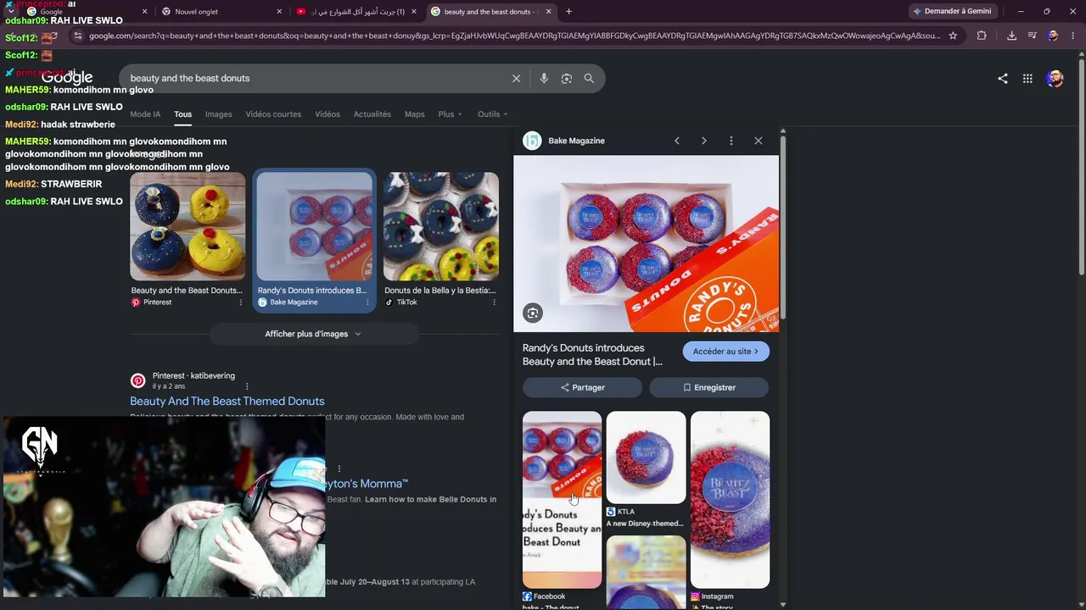Click the Chrome address bar URL
Screen dimensions: 1086x610
click(x=514, y=36)
